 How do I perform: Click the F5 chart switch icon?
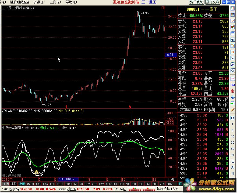point(233,118)
